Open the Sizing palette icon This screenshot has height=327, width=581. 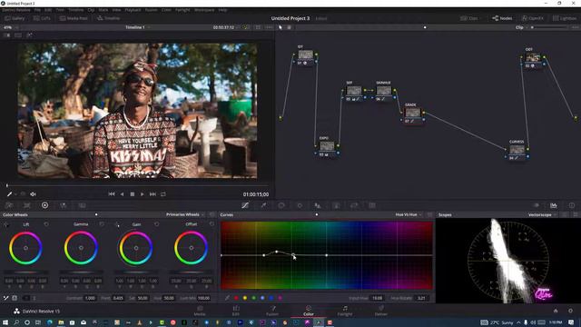[x=354, y=205]
